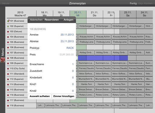Click the red status dot of room 107
Screen dimensions: 155x113
(x=8, y=53)
